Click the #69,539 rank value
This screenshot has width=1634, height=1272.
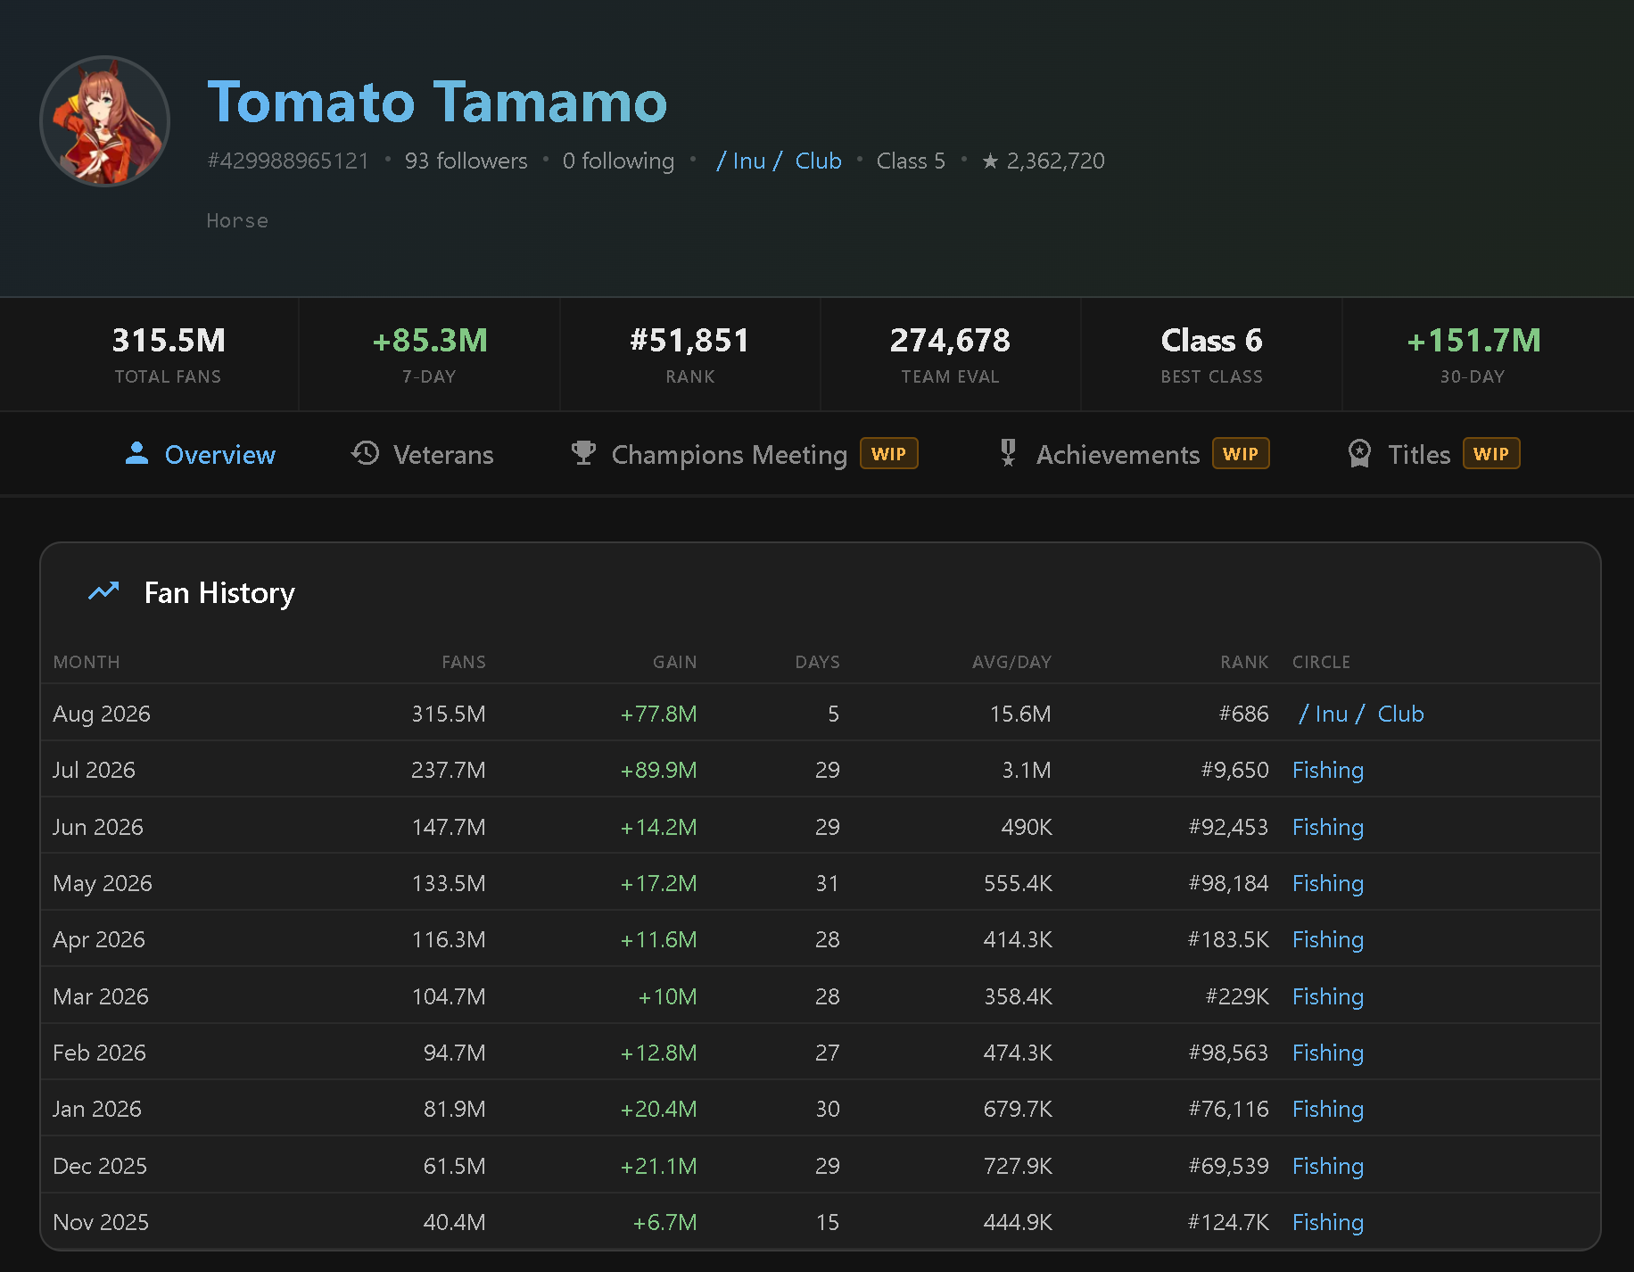[x=1229, y=1166]
